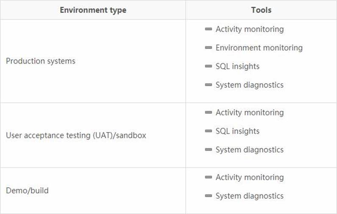Click System diagnostics text in Production systems row

[x=249, y=85]
